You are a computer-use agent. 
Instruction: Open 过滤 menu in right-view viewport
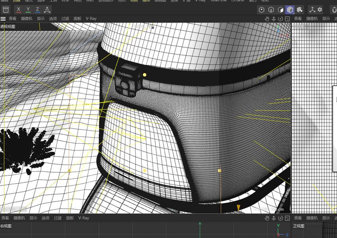(58, 218)
